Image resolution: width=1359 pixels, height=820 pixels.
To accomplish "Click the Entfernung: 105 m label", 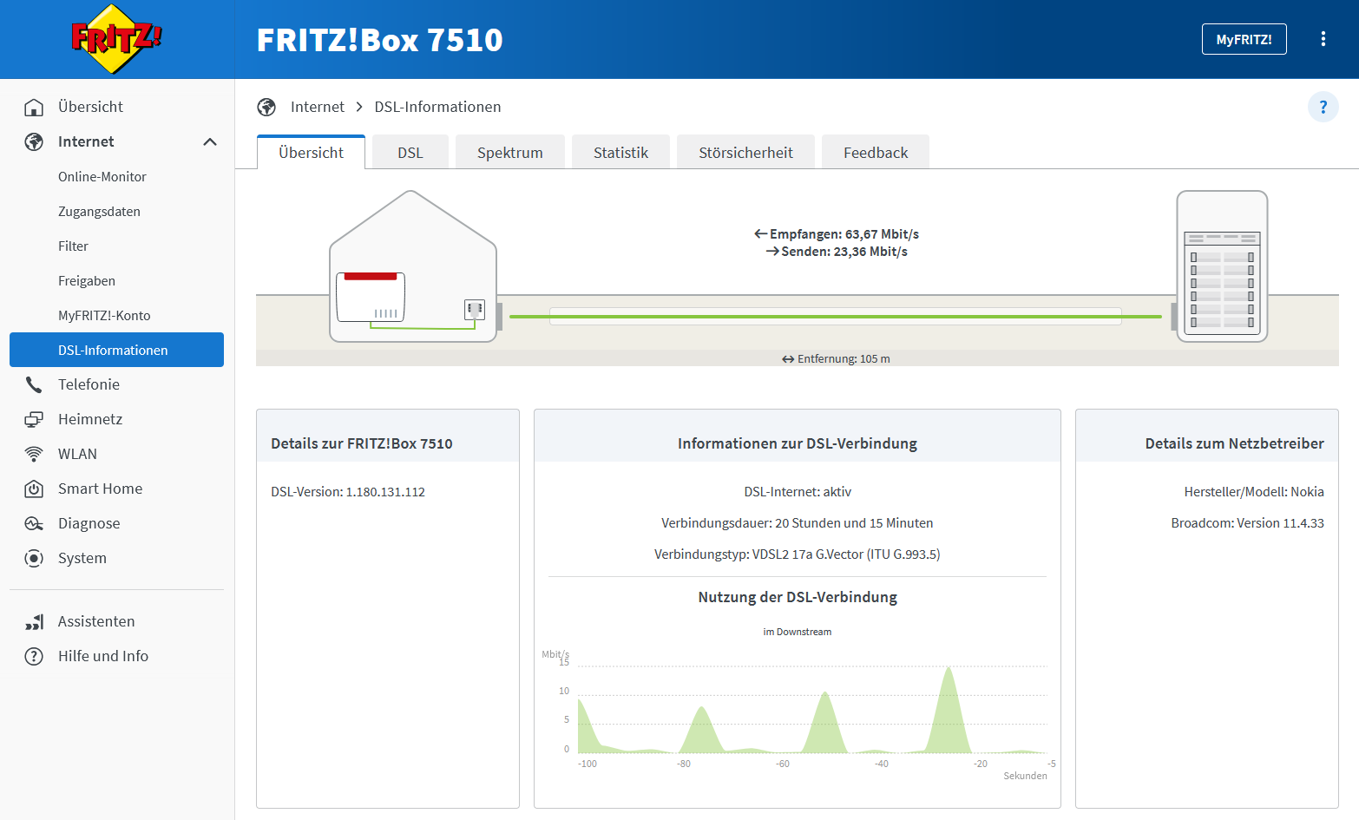I will [836, 358].
